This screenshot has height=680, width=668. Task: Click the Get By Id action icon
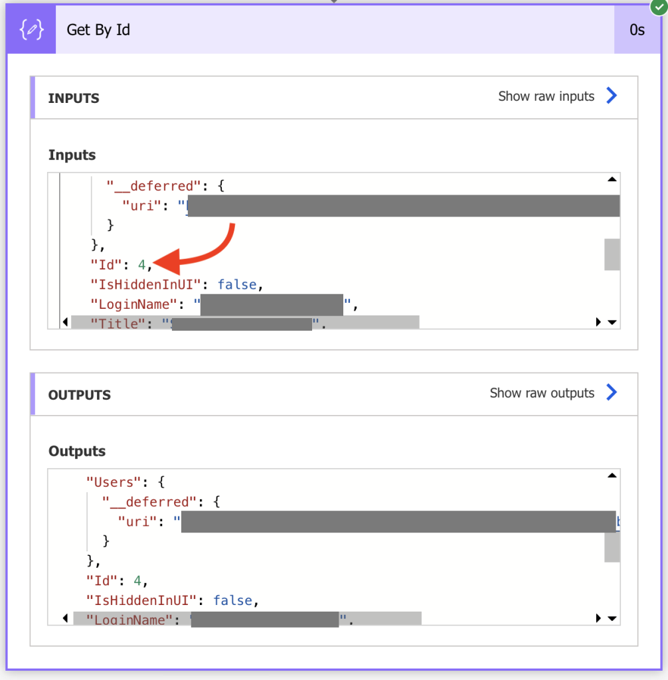click(31, 29)
